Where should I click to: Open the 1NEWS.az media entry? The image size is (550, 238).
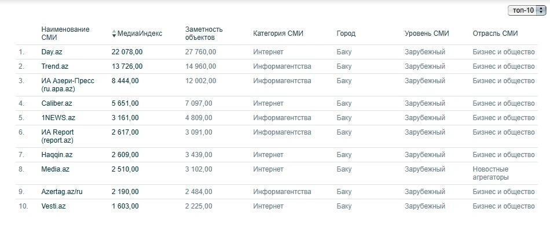pos(58,118)
